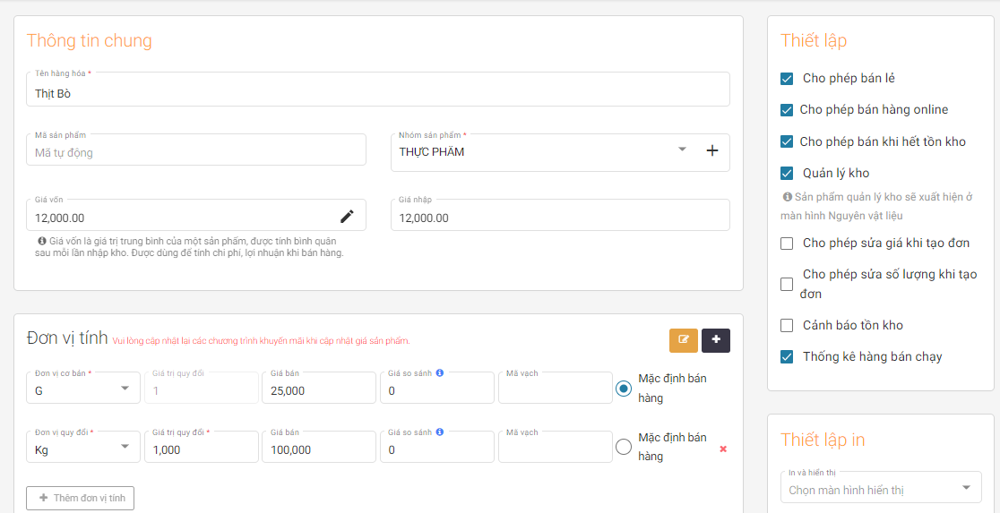Click the pencil icon in Giá vốn field
Image resolution: width=1000 pixels, height=513 pixels.
(347, 216)
